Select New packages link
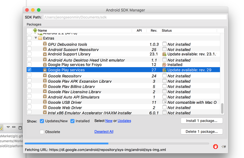Screen dimensions: 244x158 click(109, 121)
